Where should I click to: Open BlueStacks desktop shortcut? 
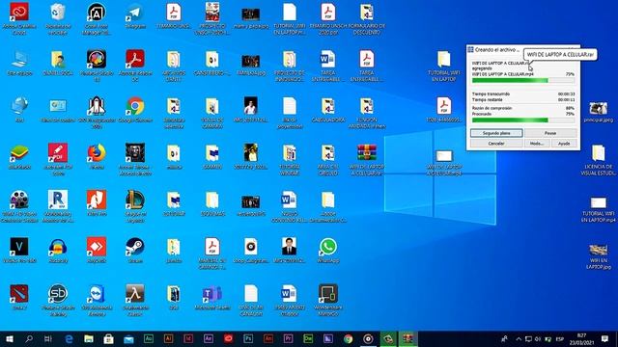[19, 156]
